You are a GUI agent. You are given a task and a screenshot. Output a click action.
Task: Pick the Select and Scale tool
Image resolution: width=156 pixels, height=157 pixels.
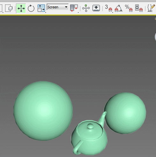pos(41,8)
